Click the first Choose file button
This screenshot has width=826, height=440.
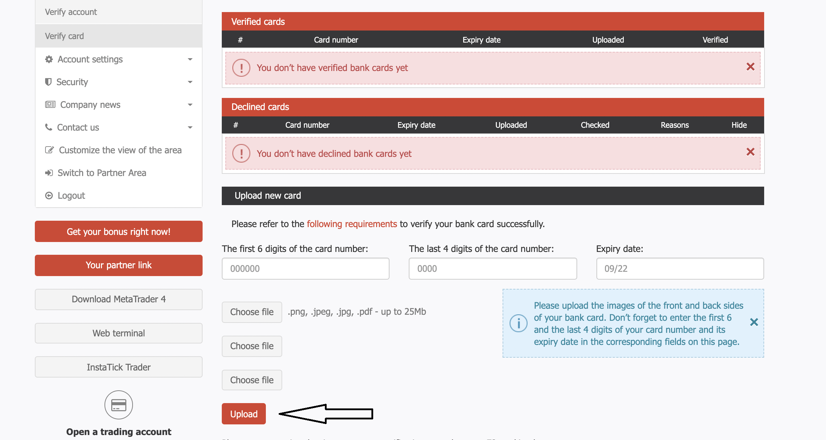pos(252,312)
